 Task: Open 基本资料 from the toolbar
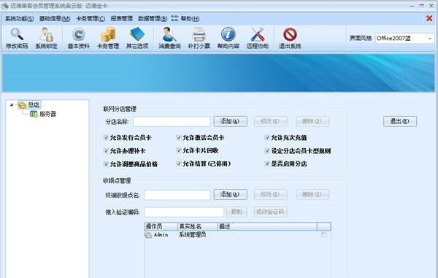tap(79, 38)
